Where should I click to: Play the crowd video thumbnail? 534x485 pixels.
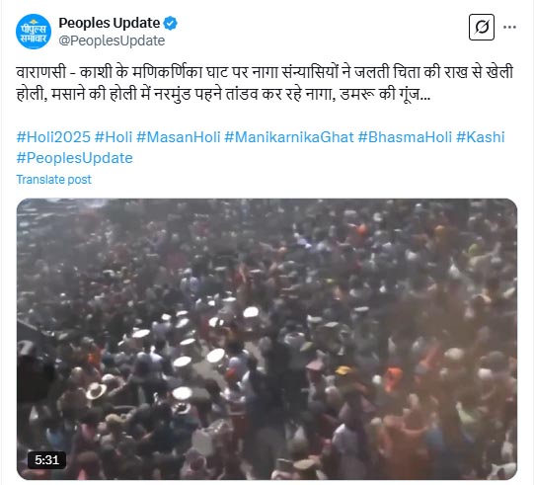click(x=267, y=339)
